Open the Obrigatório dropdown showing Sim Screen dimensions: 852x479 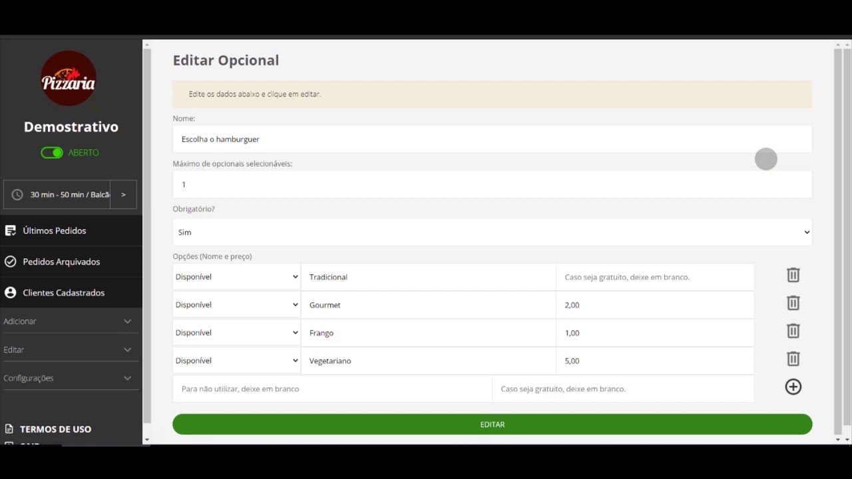(x=493, y=232)
